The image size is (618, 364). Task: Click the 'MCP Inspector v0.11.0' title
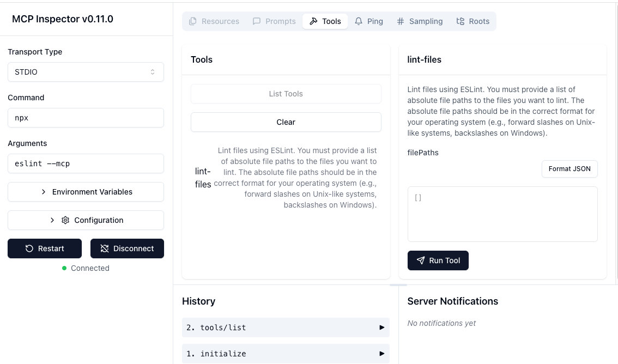63,19
